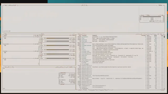Select the nautilus process row

(120, 40)
